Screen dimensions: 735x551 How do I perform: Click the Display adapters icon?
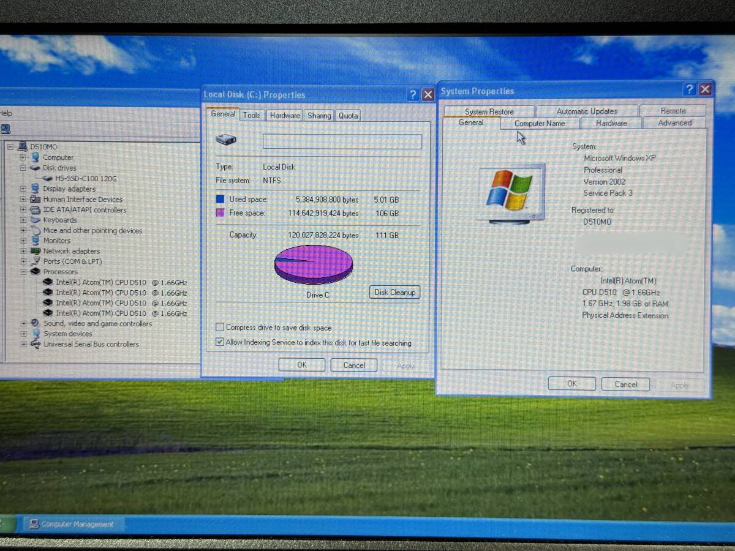(36, 189)
